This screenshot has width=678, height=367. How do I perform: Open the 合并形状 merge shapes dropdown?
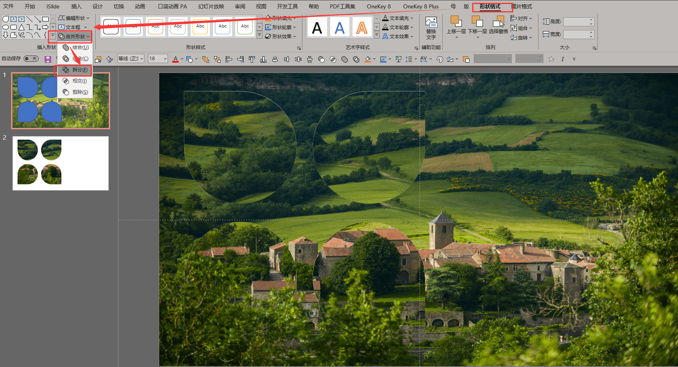(74, 36)
